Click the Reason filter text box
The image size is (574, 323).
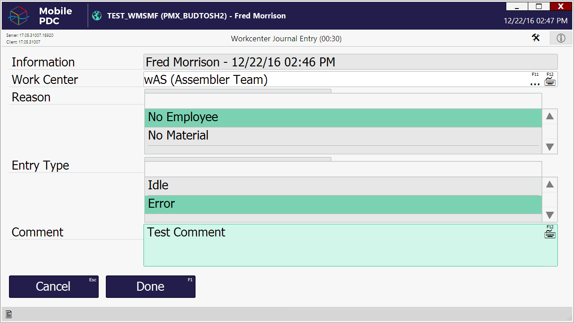[x=343, y=100]
